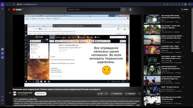Click the Войти sign-in button
The width and height of the screenshot is (193, 108).
(x=185, y=9)
